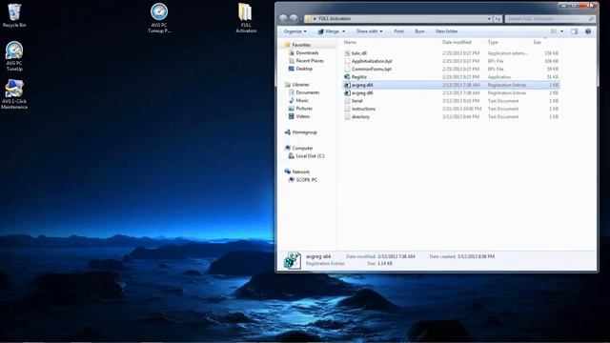Sort files by Date modified column
The image size is (610, 343).
coord(457,42)
